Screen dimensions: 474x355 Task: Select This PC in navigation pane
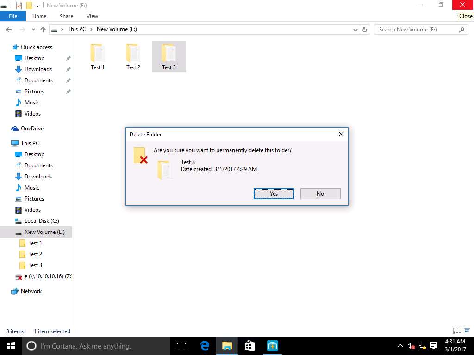pos(30,143)
